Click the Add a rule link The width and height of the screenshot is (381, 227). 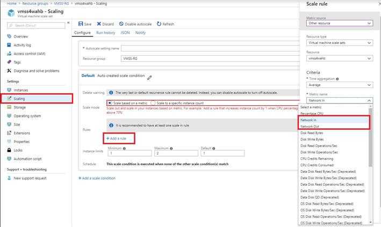click(117, 138)
